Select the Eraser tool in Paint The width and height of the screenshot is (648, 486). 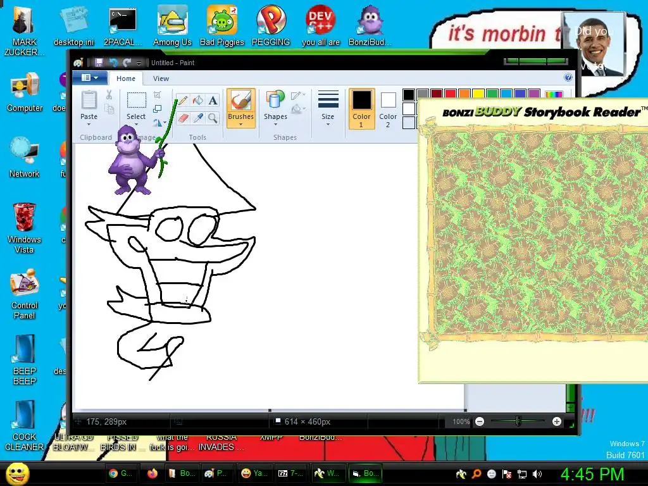point(183,118)
